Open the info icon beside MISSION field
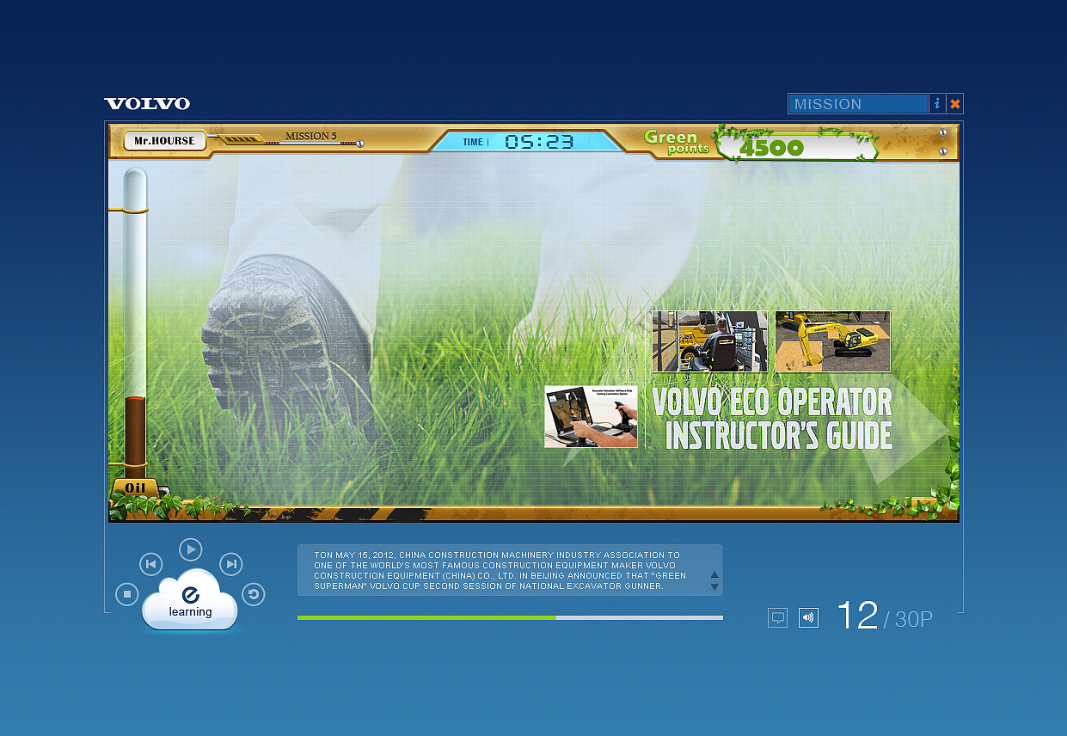The width and height of the screenshot is (1067, 736). coord(937,104)
